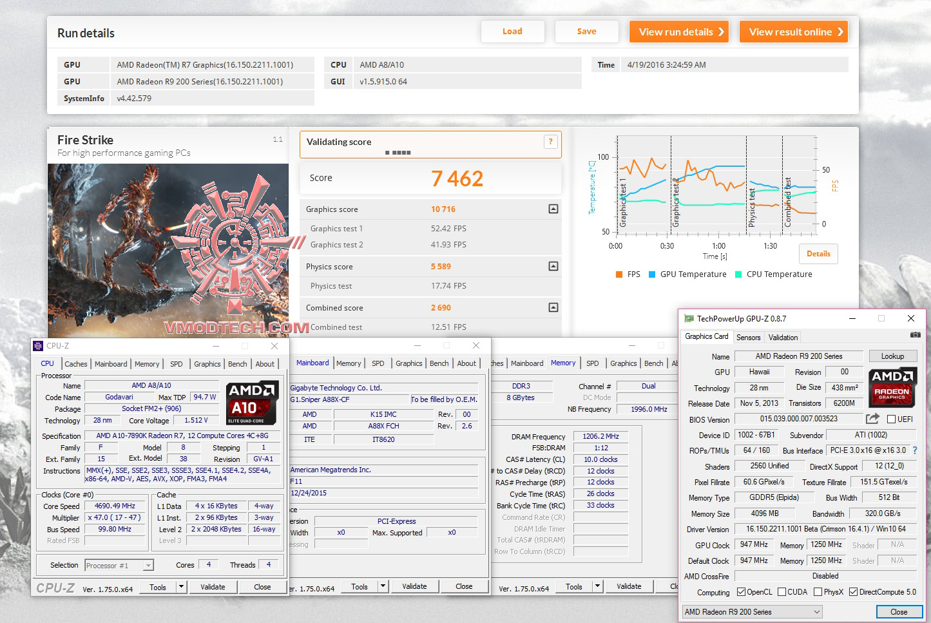Enable the PhysX checkbox
The height and width of the screenshot is (623, 931).
tap(818, 592)
